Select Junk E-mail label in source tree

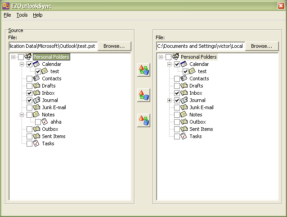(x=54, y=107)
